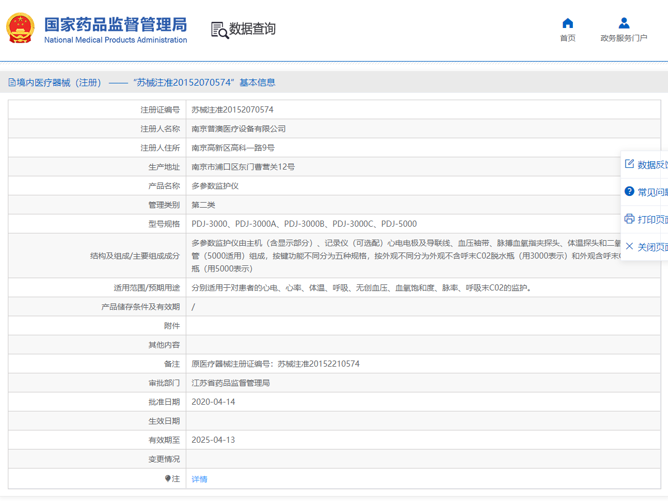Click approval date 2020-04-14
The height and width of the screenshot is (501, 668).
(x=214, y=402)
